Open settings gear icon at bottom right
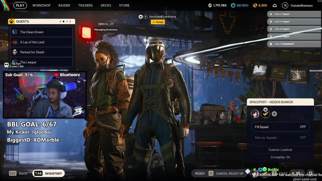This screenshot has width=322, height=181. (x=311, y=174)
